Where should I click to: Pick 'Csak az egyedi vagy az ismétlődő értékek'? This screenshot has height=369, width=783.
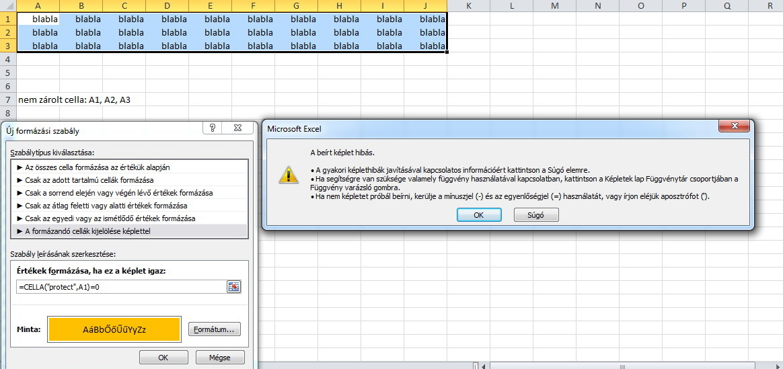click(x=129, y=218)
